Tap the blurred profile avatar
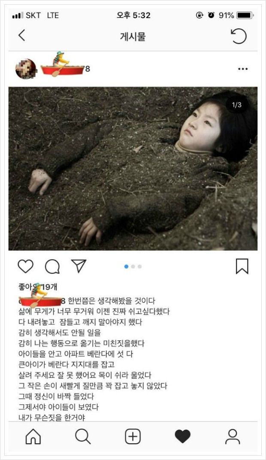This screenshot has height=460, width=266. tap(26, 69)
